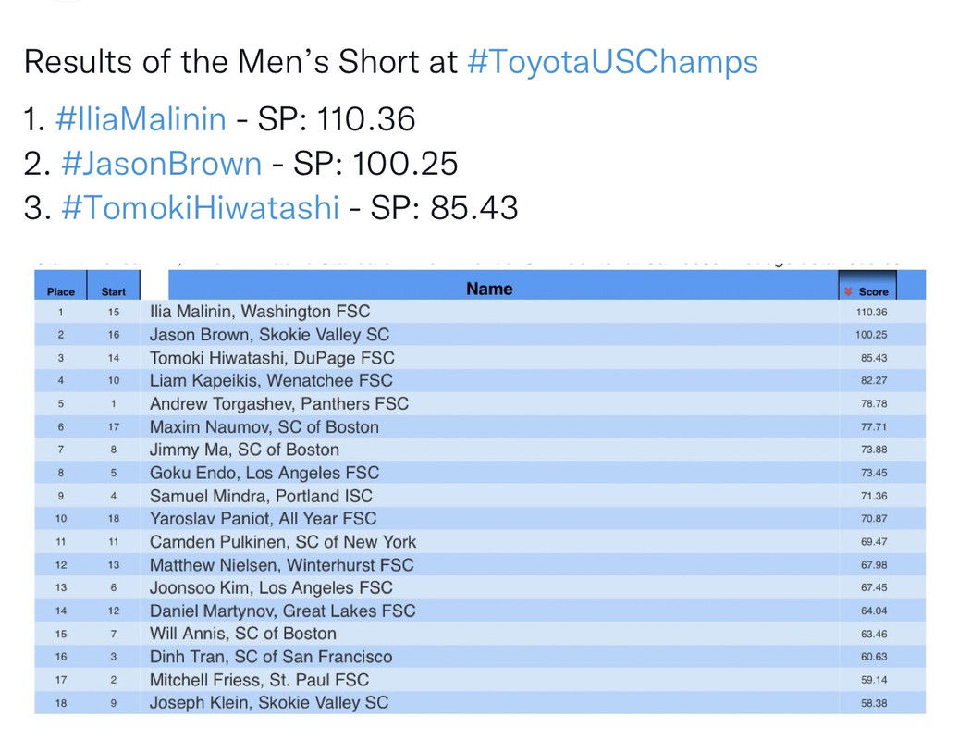Click the Camden Pulkinen, SC of New York entry
The height and width of the screenshot is (740, 971).
pos(282,542)
